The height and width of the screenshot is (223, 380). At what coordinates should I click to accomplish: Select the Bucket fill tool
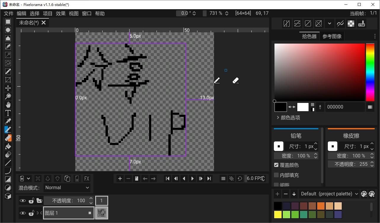click(x=8, y=146)
